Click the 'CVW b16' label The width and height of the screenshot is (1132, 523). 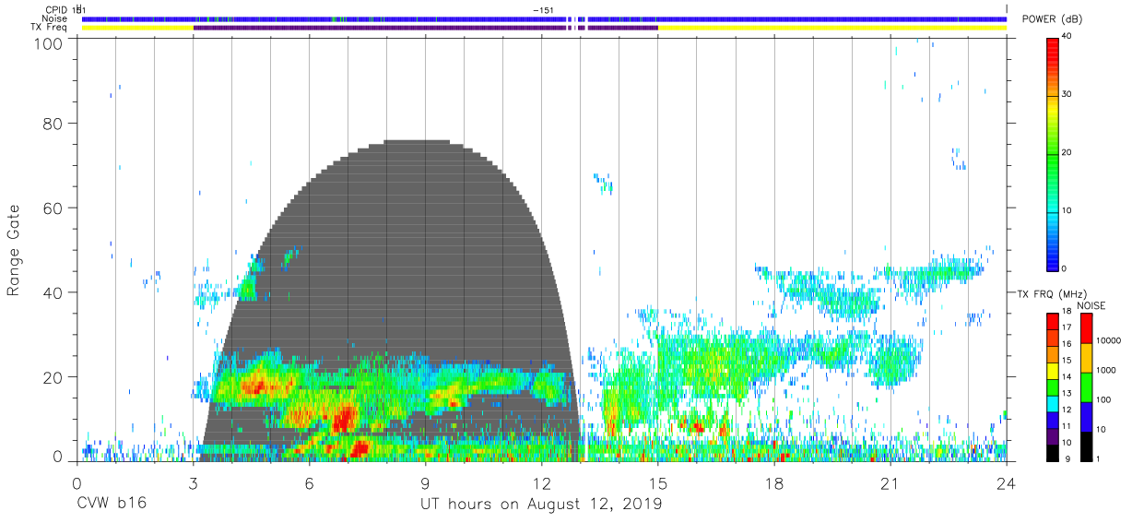111,505
